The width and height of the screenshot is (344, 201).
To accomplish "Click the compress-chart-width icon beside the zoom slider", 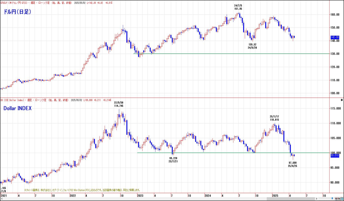I will (336, 198).
